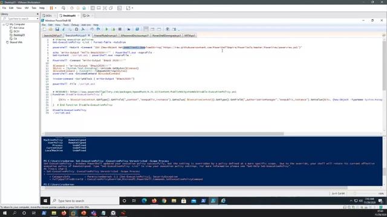This screenshot has width=387, height=217.
Task: Collapse the script pane with the arrow
Action: pyautogui.click(x=383, y=35)
